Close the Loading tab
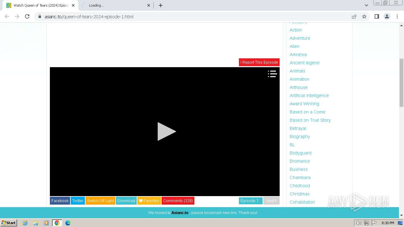 [149, 5]
